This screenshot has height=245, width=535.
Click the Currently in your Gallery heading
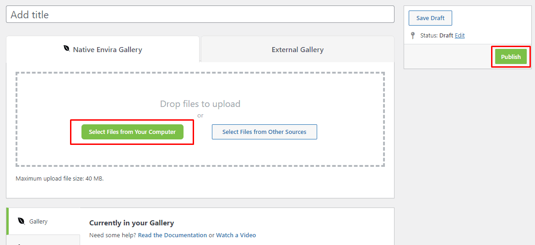click(x=132, y=223)
